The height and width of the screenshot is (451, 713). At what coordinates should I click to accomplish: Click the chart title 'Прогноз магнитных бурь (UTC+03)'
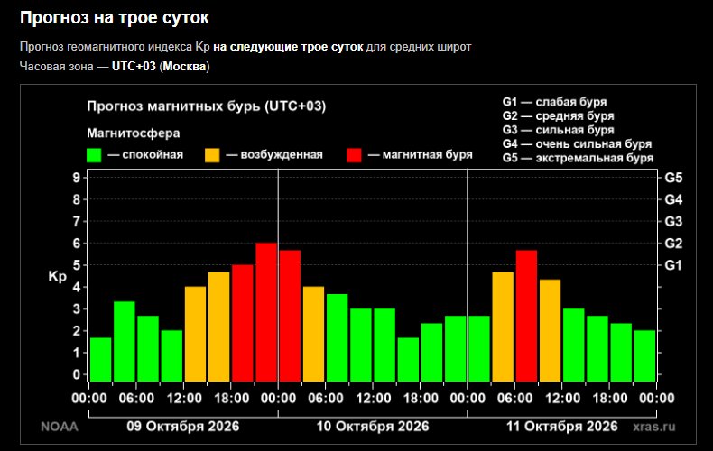coord(206,106)
